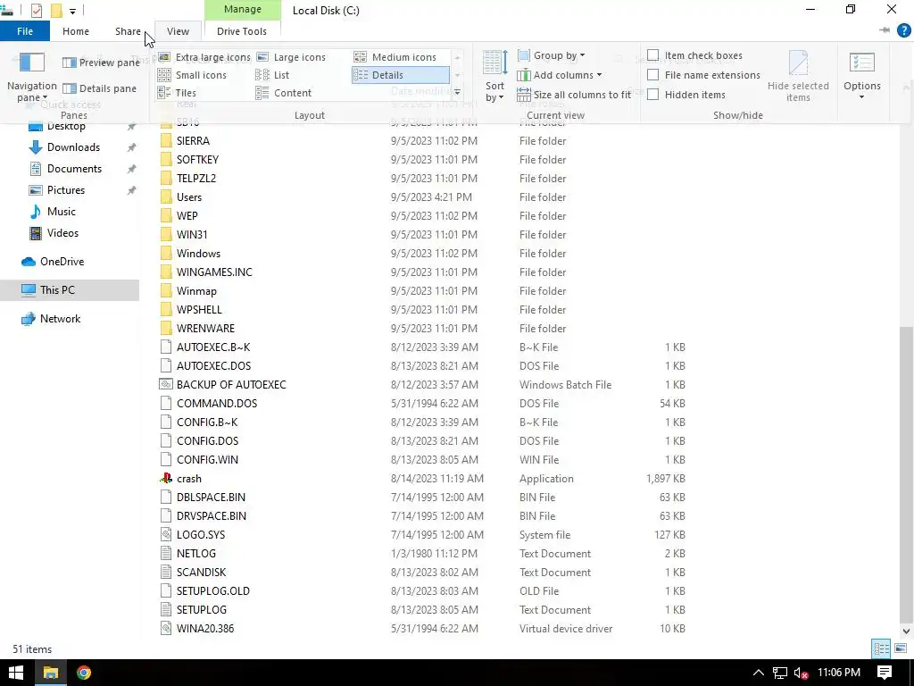The height and width of the screenshot is (686, 914).
Task: Select Small icons layout
Action: (x=193, y=75)
